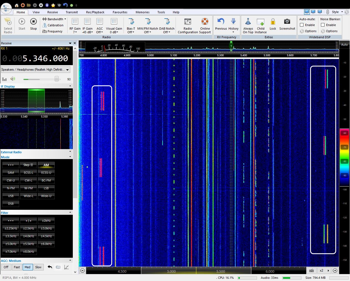Click the Lock padlock icon

[x=273, y=22]
